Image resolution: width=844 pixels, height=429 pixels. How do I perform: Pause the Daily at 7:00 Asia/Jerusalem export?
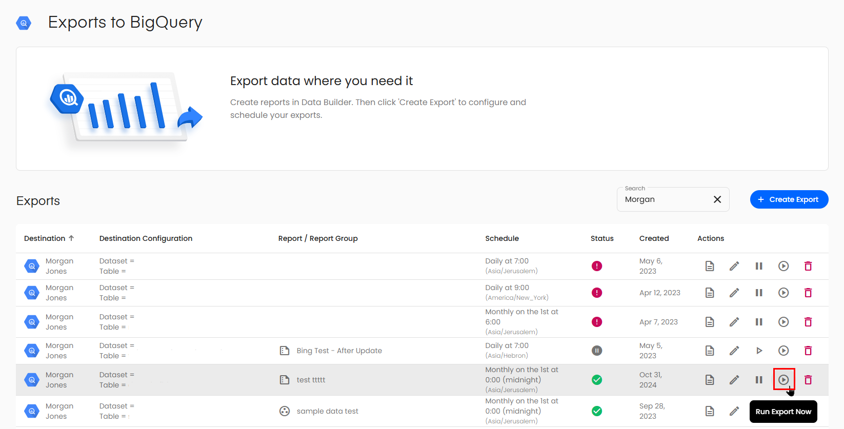pyautogui.click(x=759, y=266)
